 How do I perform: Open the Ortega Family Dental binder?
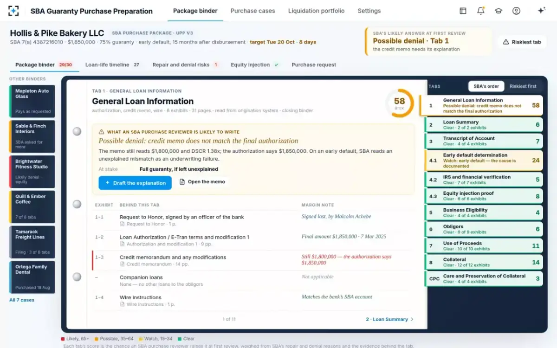(x=32, y=277)
